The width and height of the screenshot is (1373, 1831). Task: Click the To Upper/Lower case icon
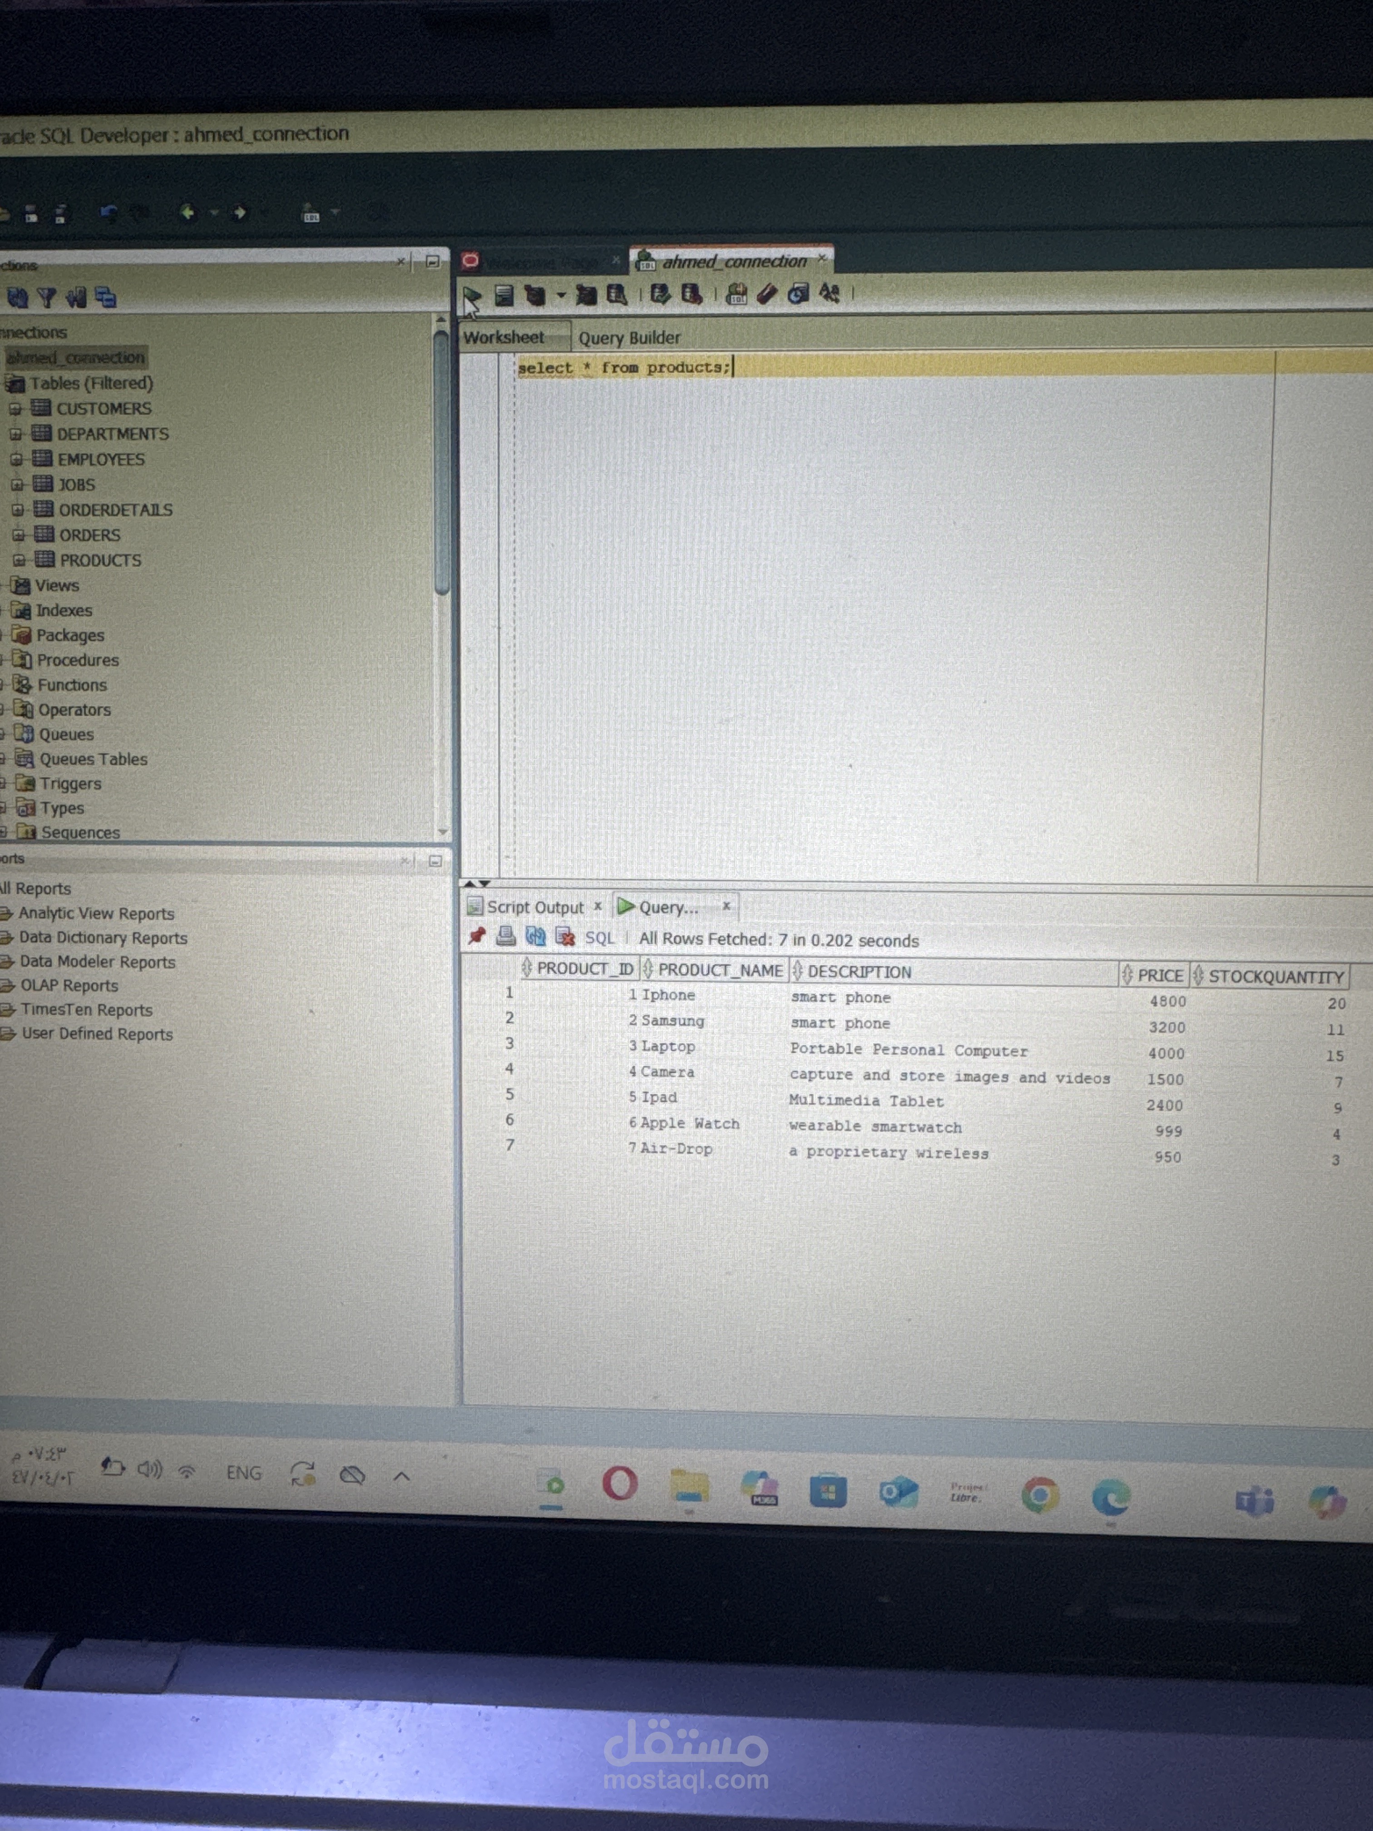pyautogui.click(x=829, y=293)
